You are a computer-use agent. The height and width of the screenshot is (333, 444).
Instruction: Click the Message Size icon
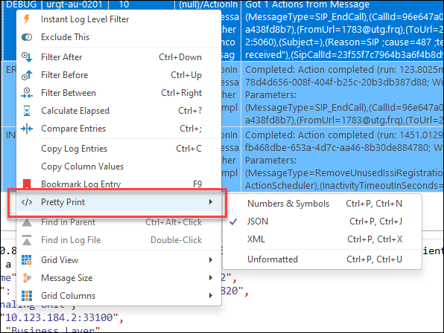point(27,278)
